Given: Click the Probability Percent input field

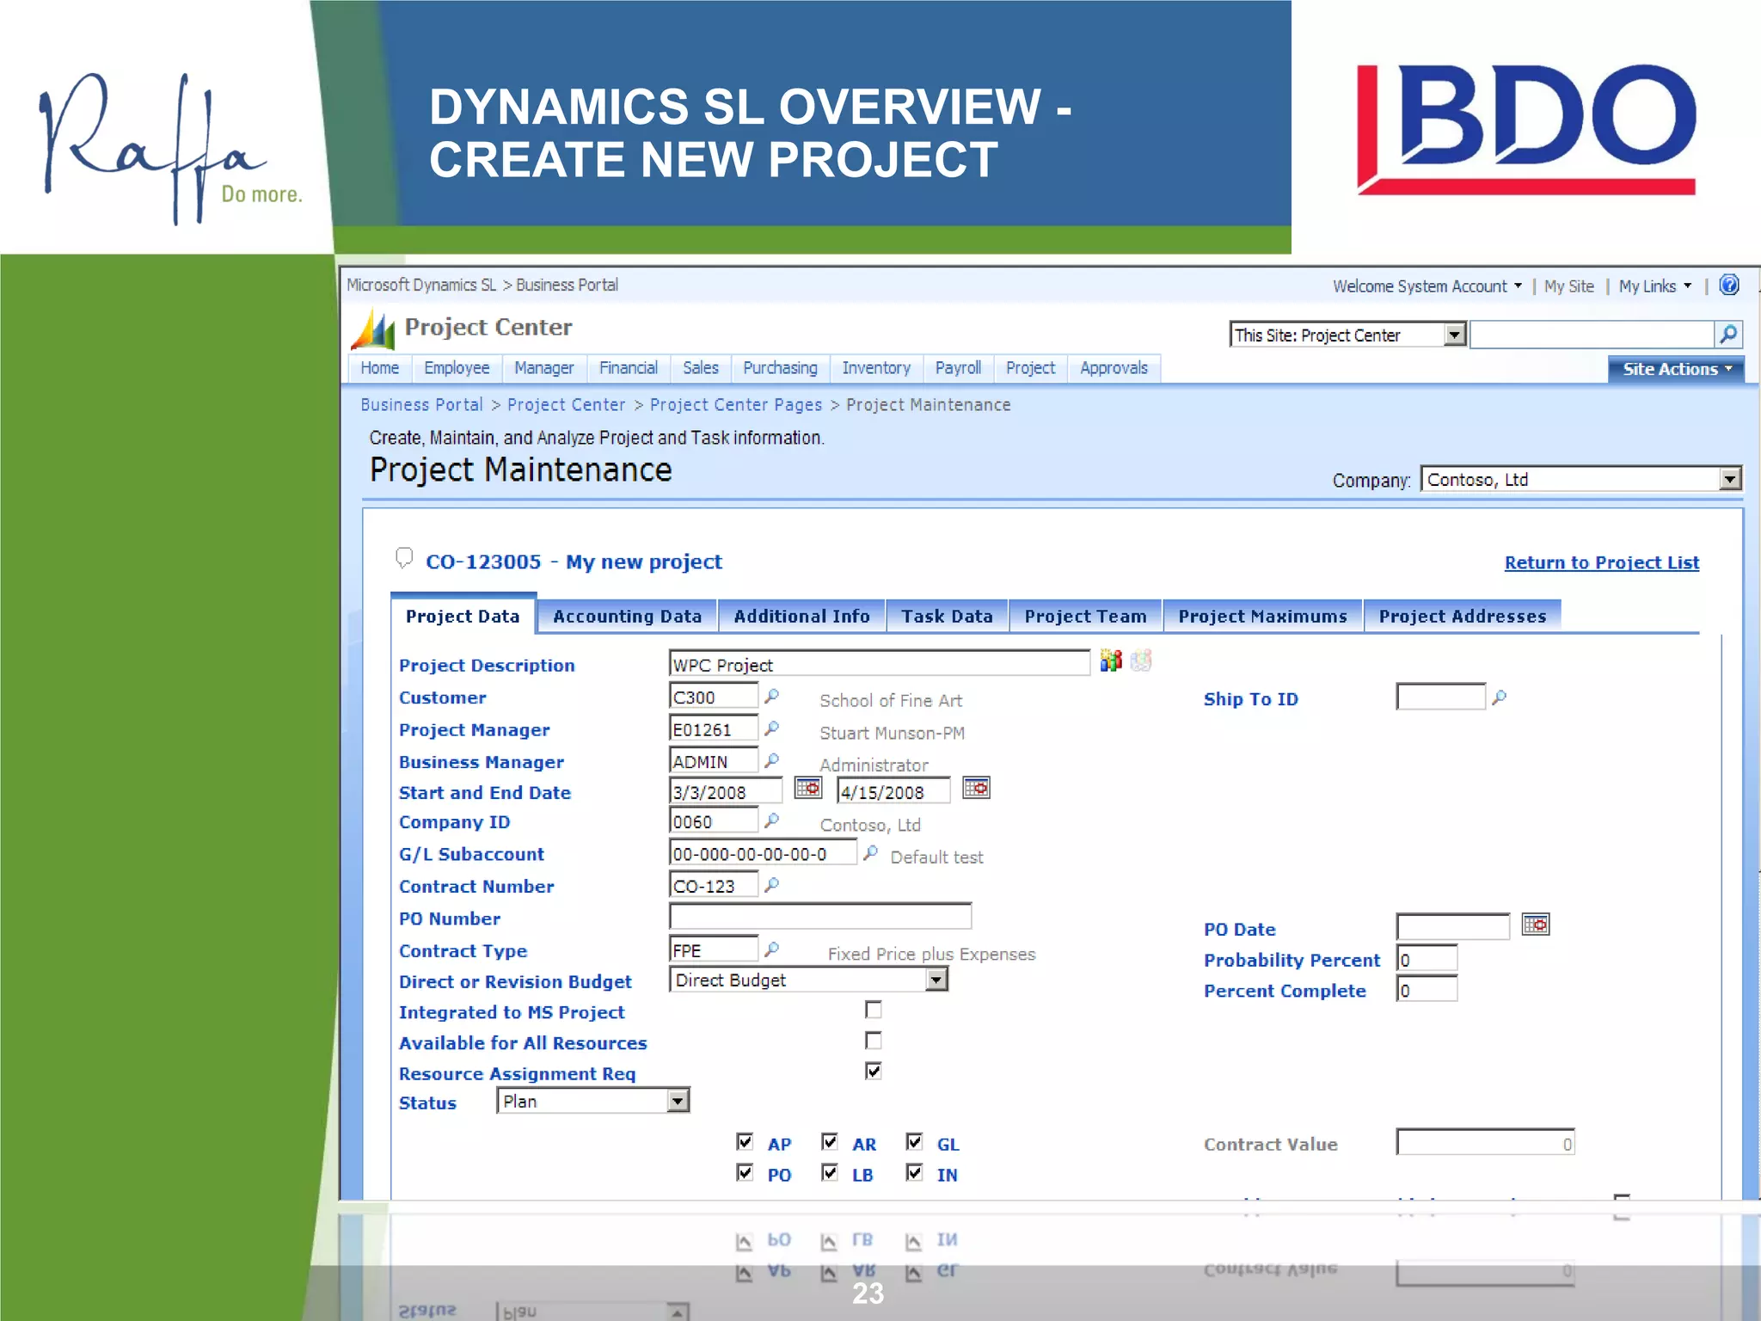Looking at the screenshot, I should (x=1427, y=958).
